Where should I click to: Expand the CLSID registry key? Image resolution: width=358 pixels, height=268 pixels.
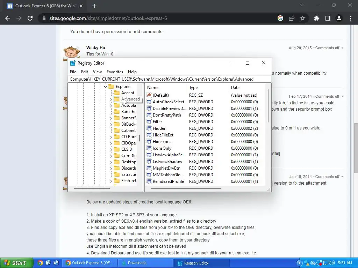[x=111, y=149]
